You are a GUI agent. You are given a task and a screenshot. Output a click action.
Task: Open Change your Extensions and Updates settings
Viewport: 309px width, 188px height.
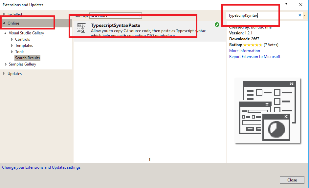pos(41,167)
